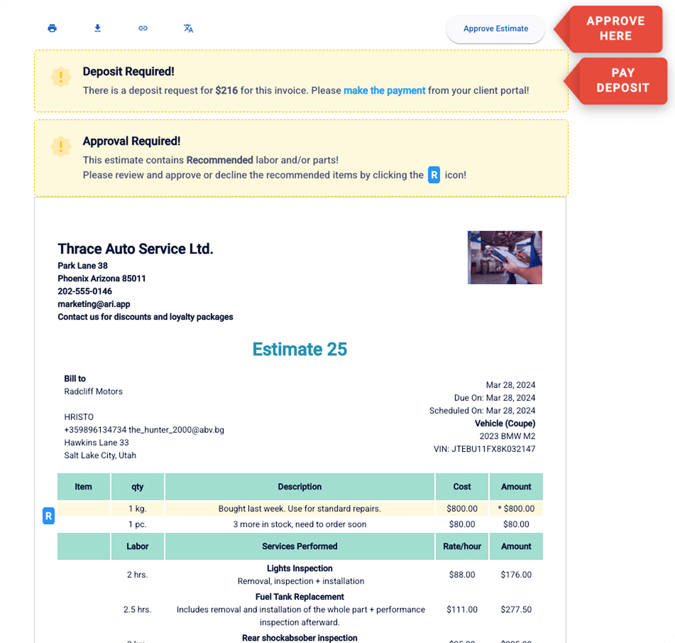Click the R icon in approval notice
The height and width of the screenshot is (643, 675).
click(x=434, y=175)
